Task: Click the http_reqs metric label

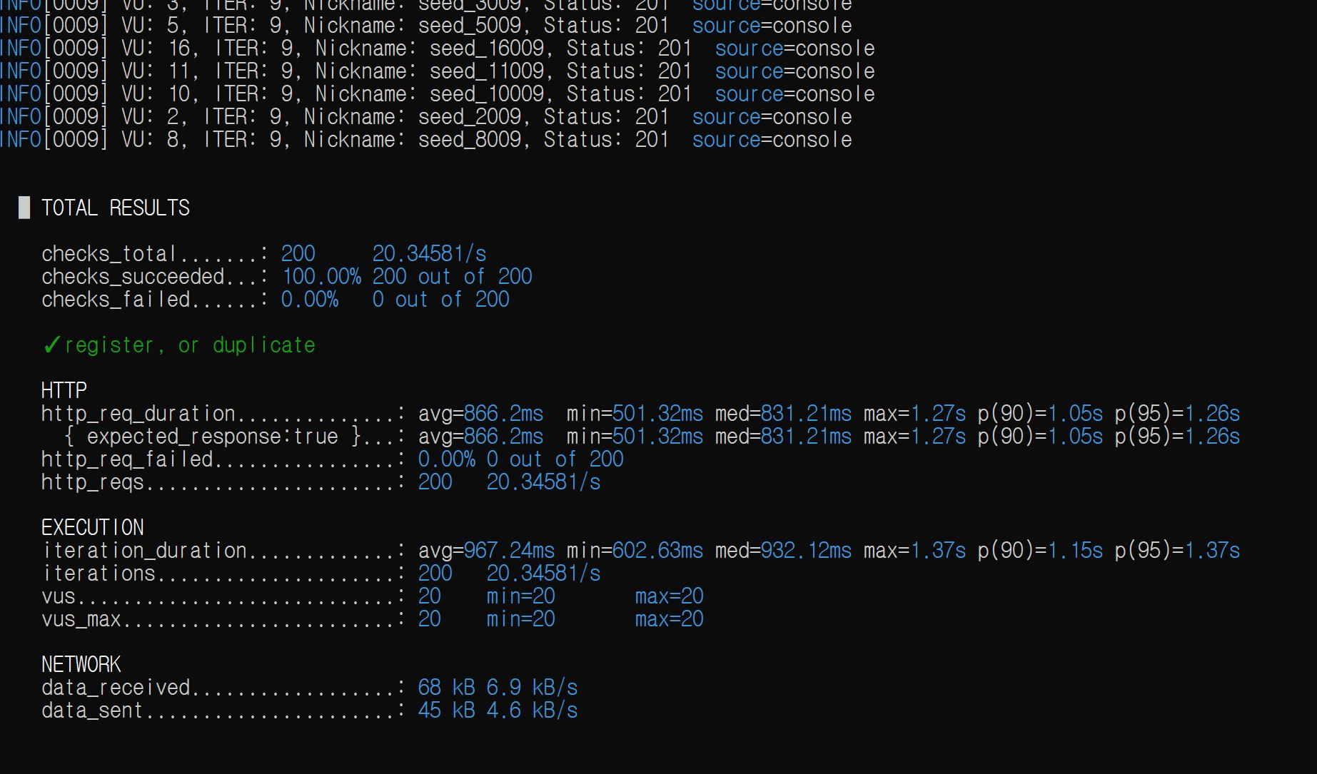Action: (93, 482)
